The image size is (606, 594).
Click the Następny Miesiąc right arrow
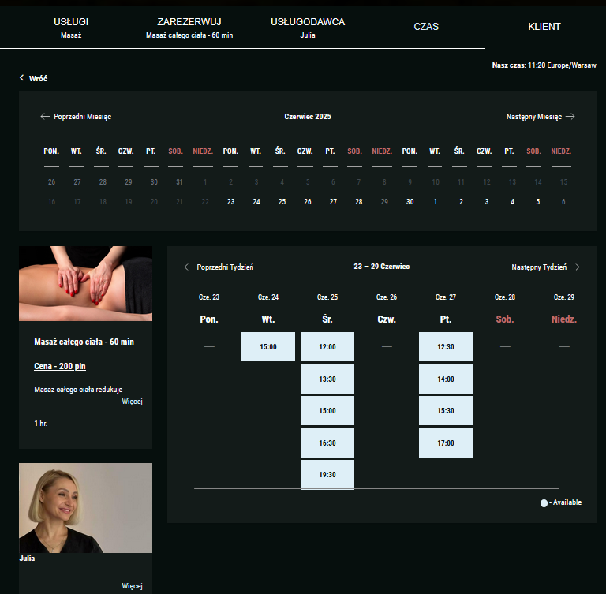point(570,116)
